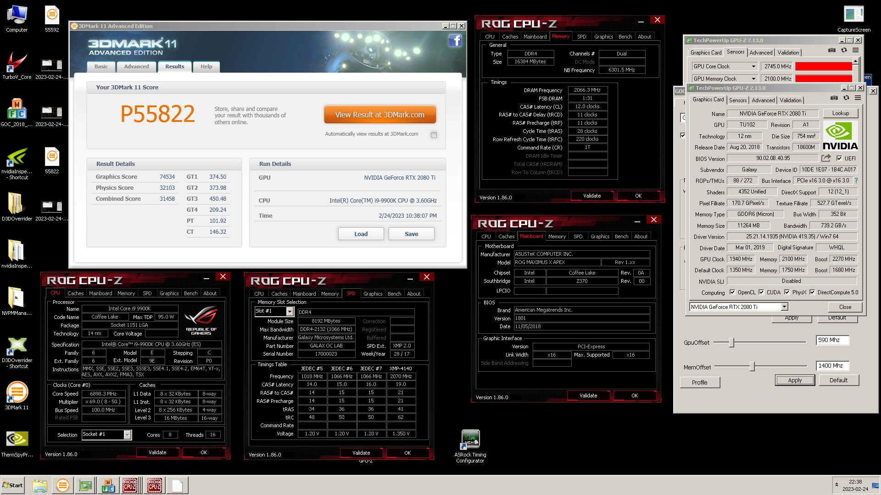Expand the GPU Memory Clock sensor dropdown

coord(753,79)
